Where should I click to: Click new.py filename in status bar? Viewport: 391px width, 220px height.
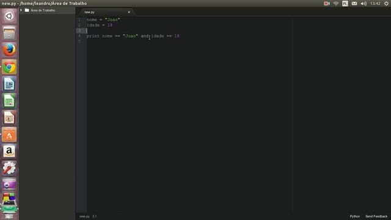tap(84, 216)
